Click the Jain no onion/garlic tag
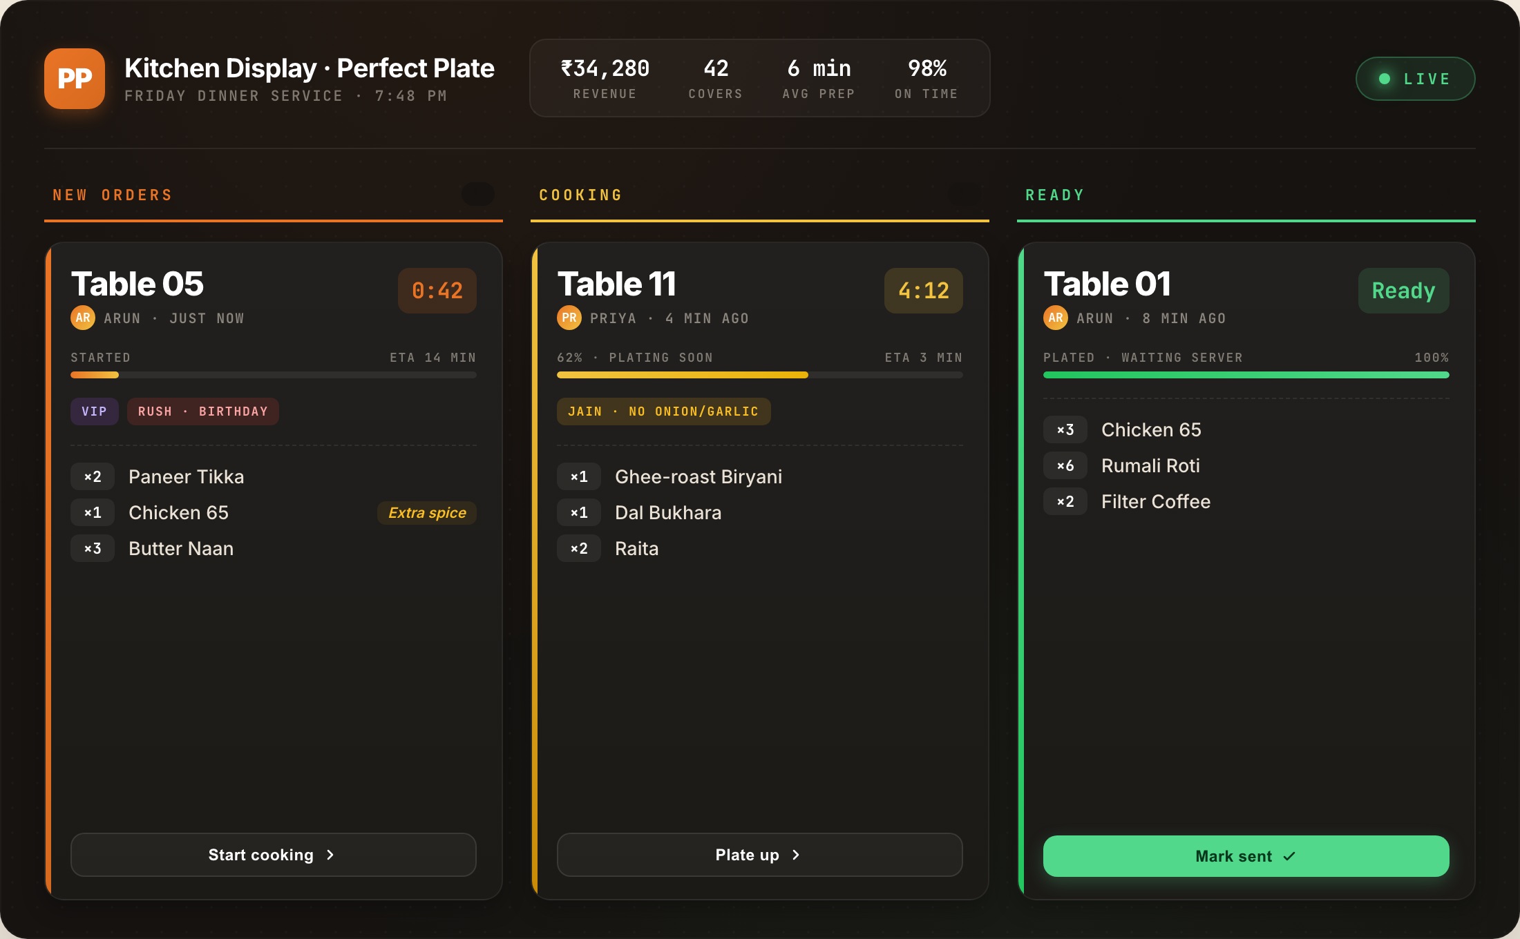The height and width of the screenshot is (939, 1520). coord(663,412)
